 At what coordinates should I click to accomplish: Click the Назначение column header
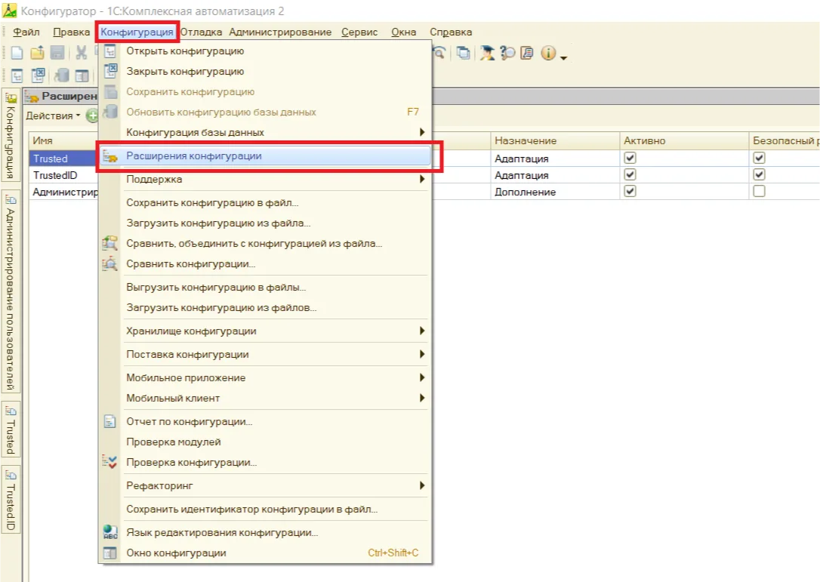(526, 141)
